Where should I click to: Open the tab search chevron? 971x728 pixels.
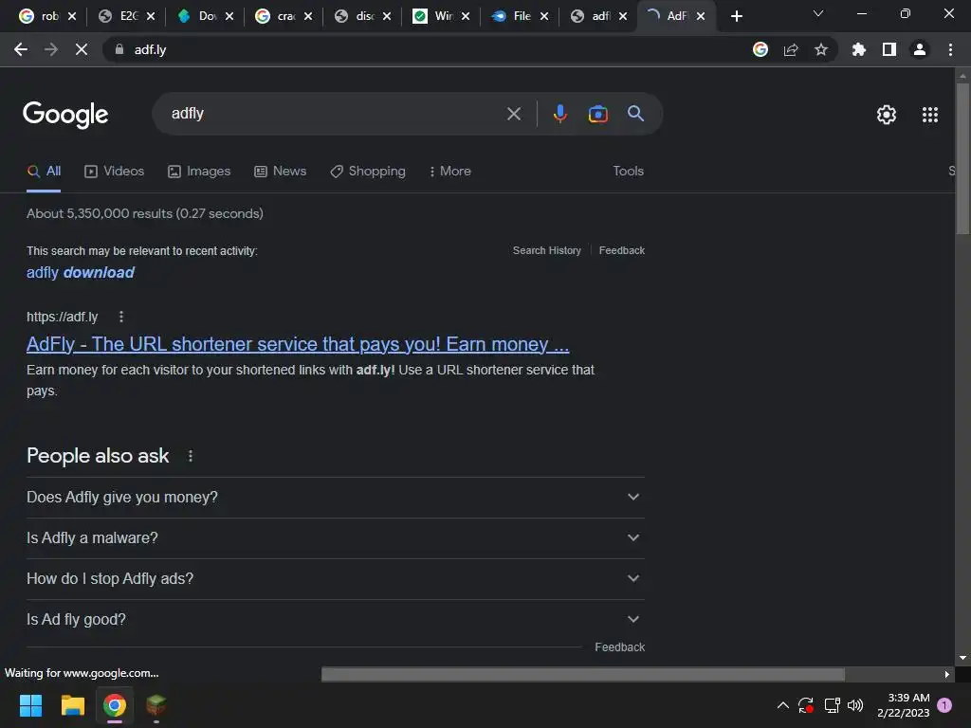818,13
